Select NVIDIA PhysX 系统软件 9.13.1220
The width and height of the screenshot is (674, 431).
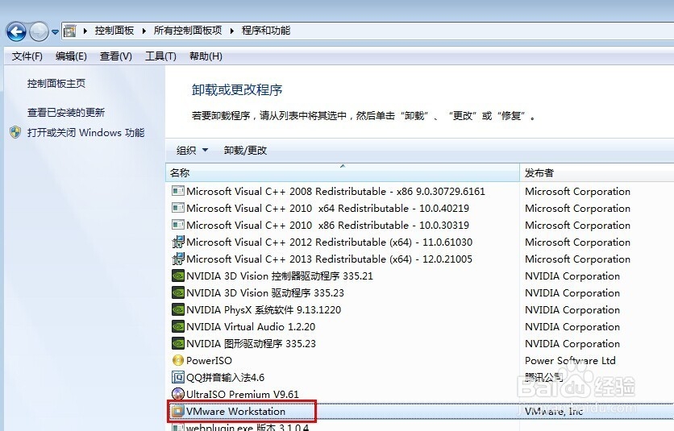point(264,310)
